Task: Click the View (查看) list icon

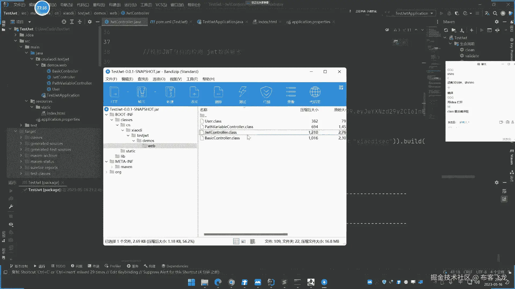Action: (x=291, y=93)
